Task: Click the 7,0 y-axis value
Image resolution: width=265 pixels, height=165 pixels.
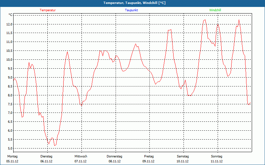Action: [10, 113]
